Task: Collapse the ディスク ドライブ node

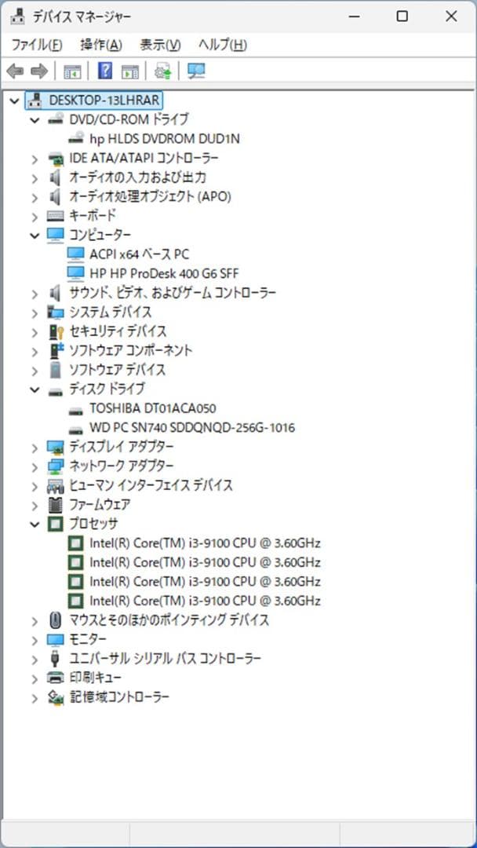Action: 35,389
